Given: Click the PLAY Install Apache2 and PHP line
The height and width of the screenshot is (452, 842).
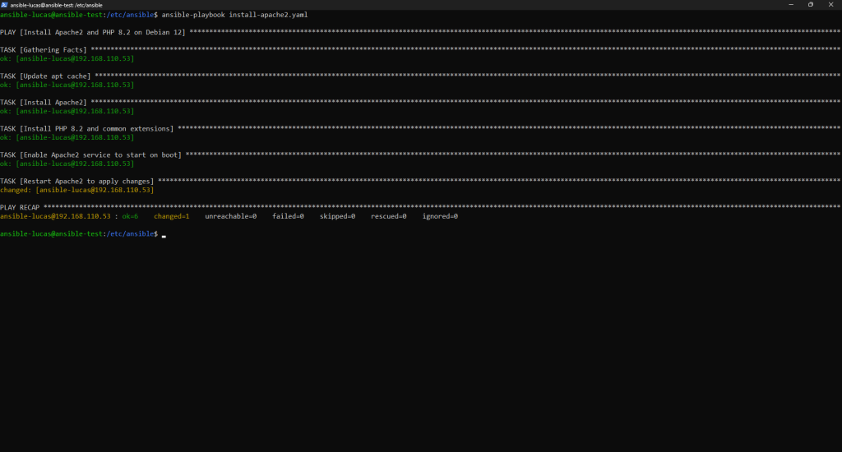Looking at the screenshot, I should pos(93,32).
